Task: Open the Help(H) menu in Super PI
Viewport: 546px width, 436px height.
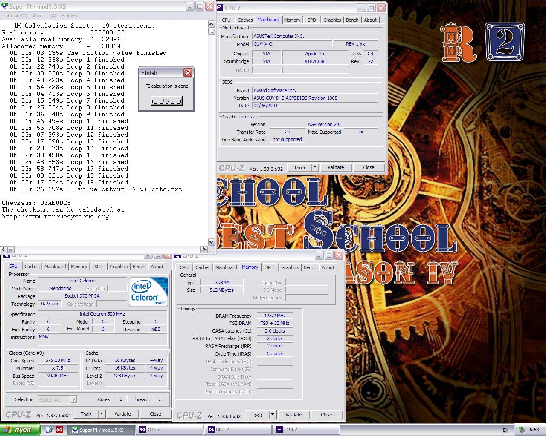Action: coord(69,16)
